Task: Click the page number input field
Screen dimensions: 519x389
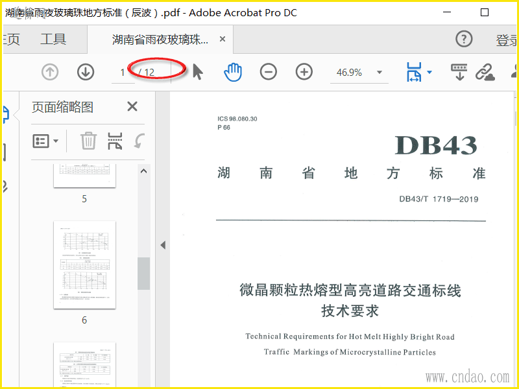Action: [x=123, y=73]
